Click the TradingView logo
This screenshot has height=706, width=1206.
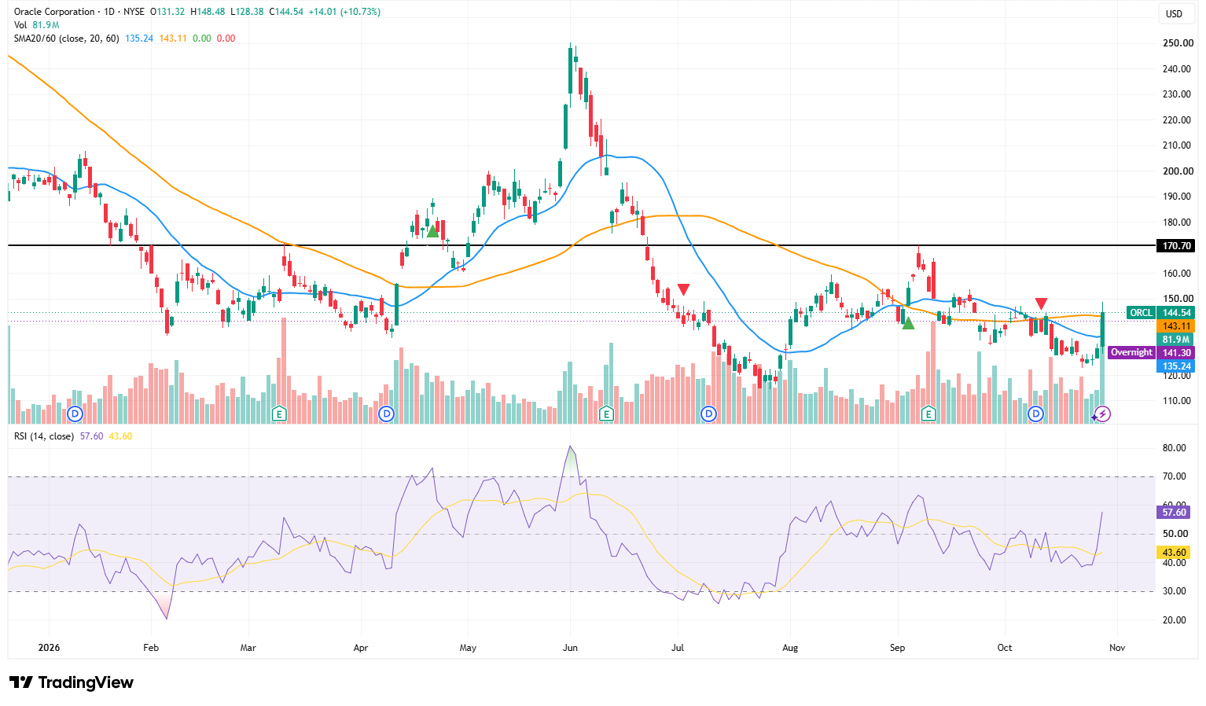click(72, 682)
